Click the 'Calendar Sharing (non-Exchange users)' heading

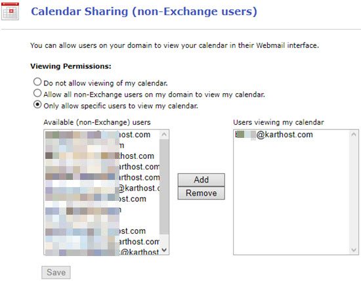pyautogui.click(x=144, y=11)
